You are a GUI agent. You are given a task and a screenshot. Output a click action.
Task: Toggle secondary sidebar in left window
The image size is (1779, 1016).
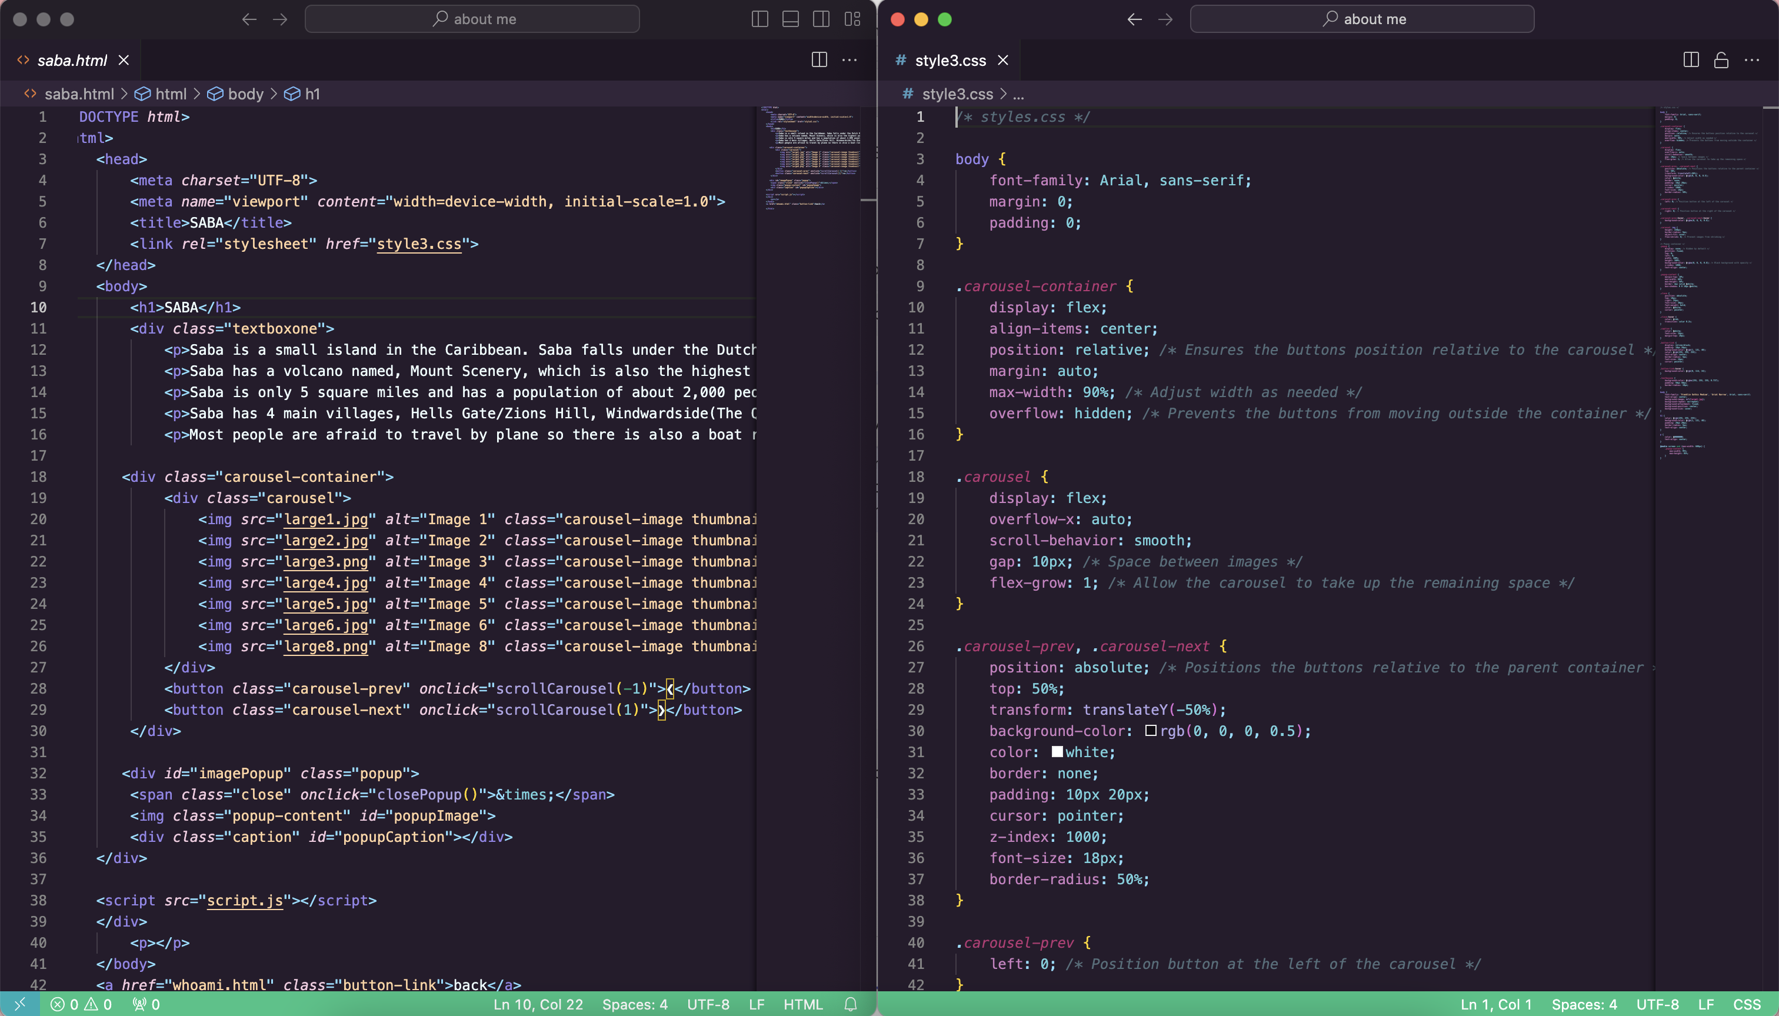821,19
